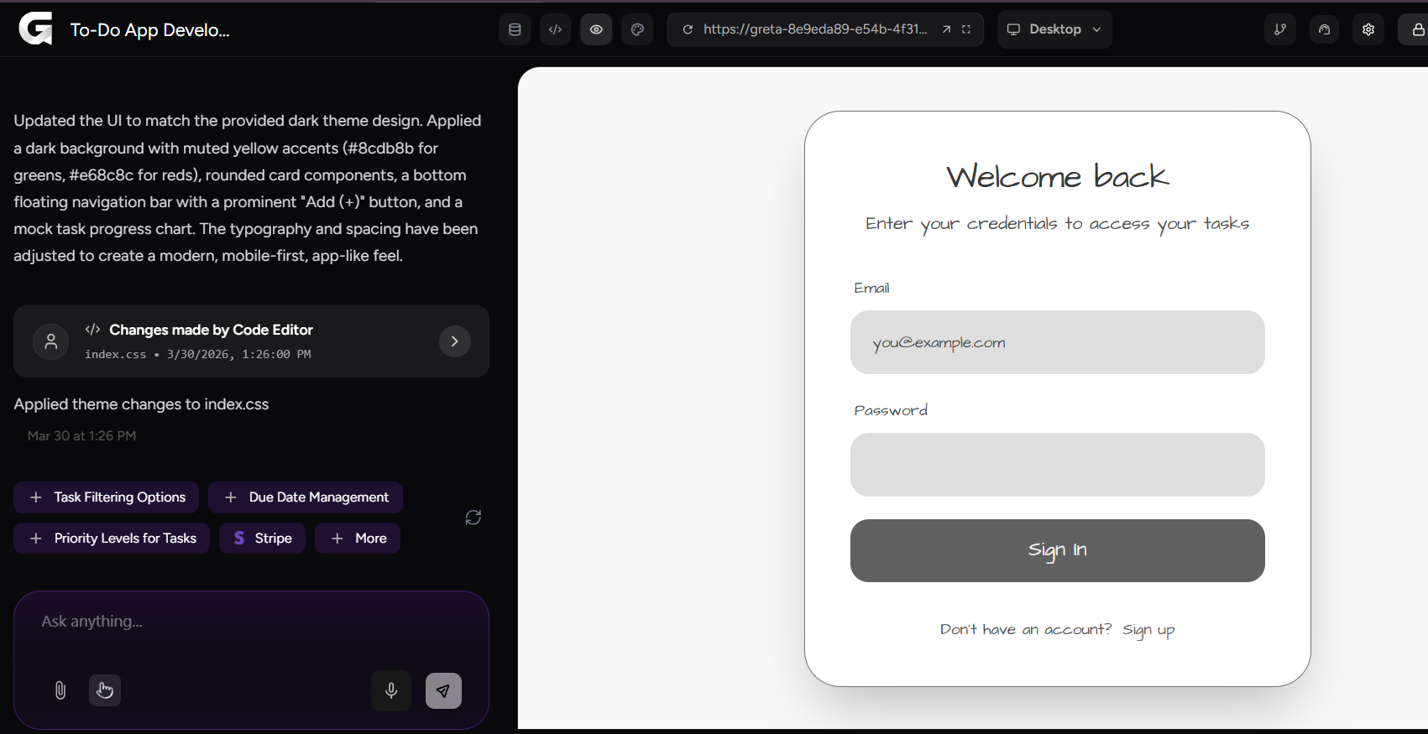
Task: Click the Greta G logo
Action: click(35, 29)
